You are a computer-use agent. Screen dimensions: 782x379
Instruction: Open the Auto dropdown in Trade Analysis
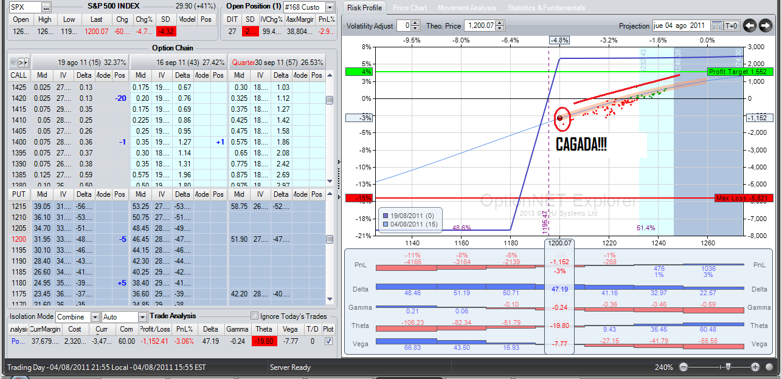142,316
